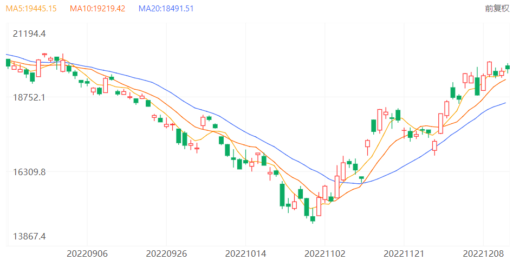Viewport: 513px width, 260px height.
Task: Click the 21194.4 price axis label
Action: tap(29, 34)
